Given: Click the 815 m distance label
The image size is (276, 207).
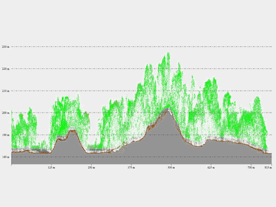Looking at the screenshot, I should (268, 168).
